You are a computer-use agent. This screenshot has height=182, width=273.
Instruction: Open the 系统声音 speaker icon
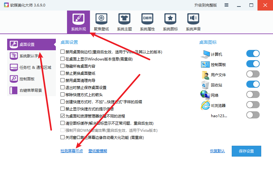coord(193,19)
